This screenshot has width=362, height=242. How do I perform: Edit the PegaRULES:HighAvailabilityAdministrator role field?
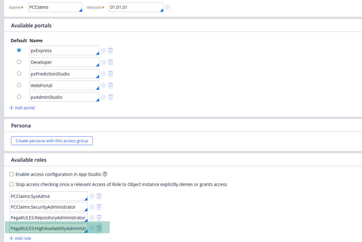48,228
